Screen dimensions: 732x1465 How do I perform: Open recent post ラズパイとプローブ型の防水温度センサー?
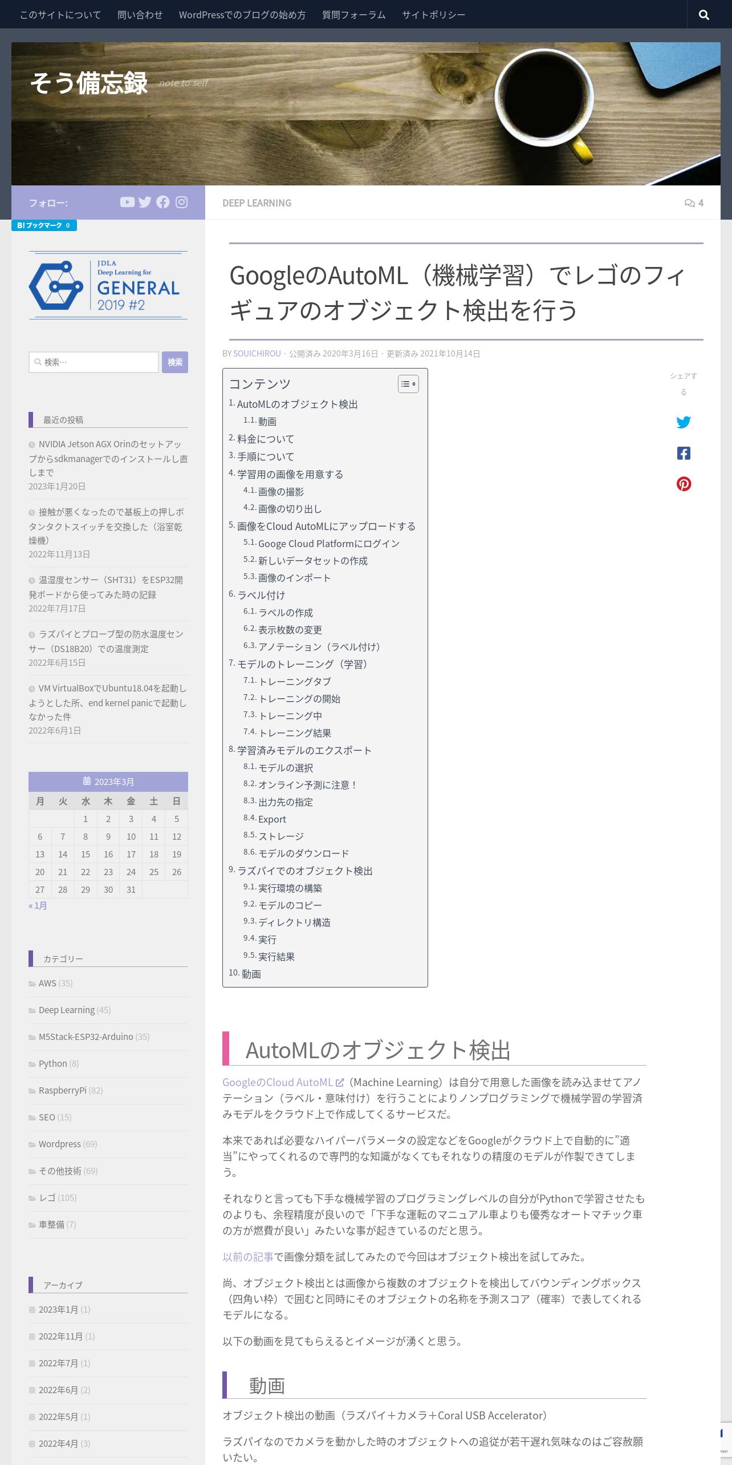[106, 641]
